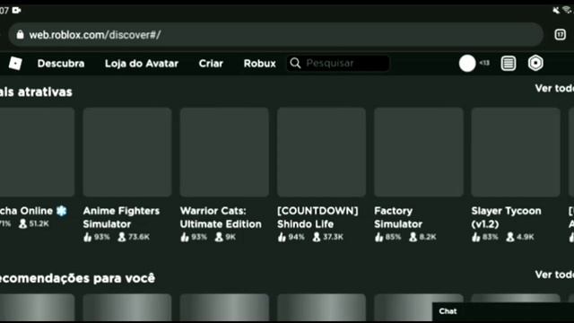The height and width of the screenshot is (323, 574).
Task: Open Ver todos for Mais atrativas
Action: point(554,88)
